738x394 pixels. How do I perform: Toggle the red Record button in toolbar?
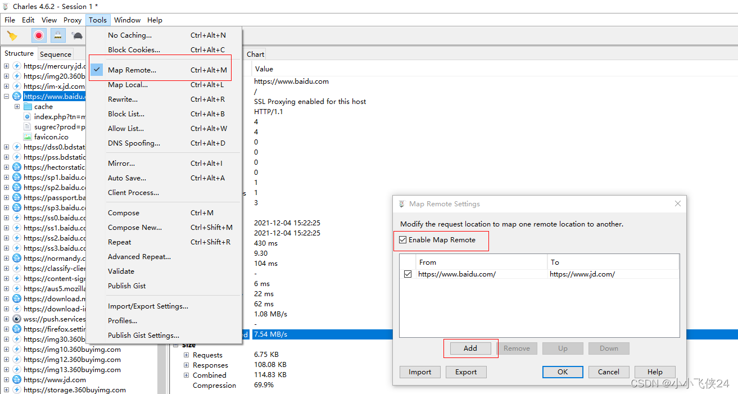39,36
